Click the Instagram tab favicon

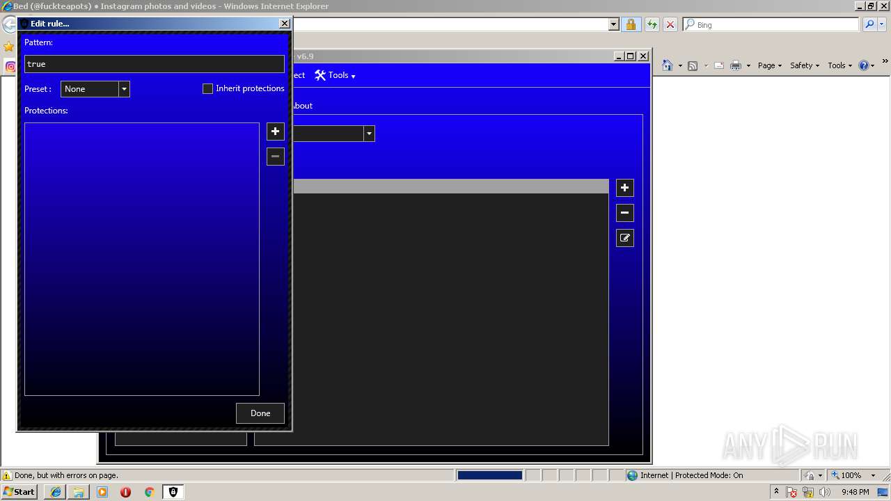coord(10,67)
